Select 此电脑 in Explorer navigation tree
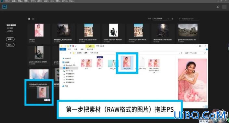 66,62
